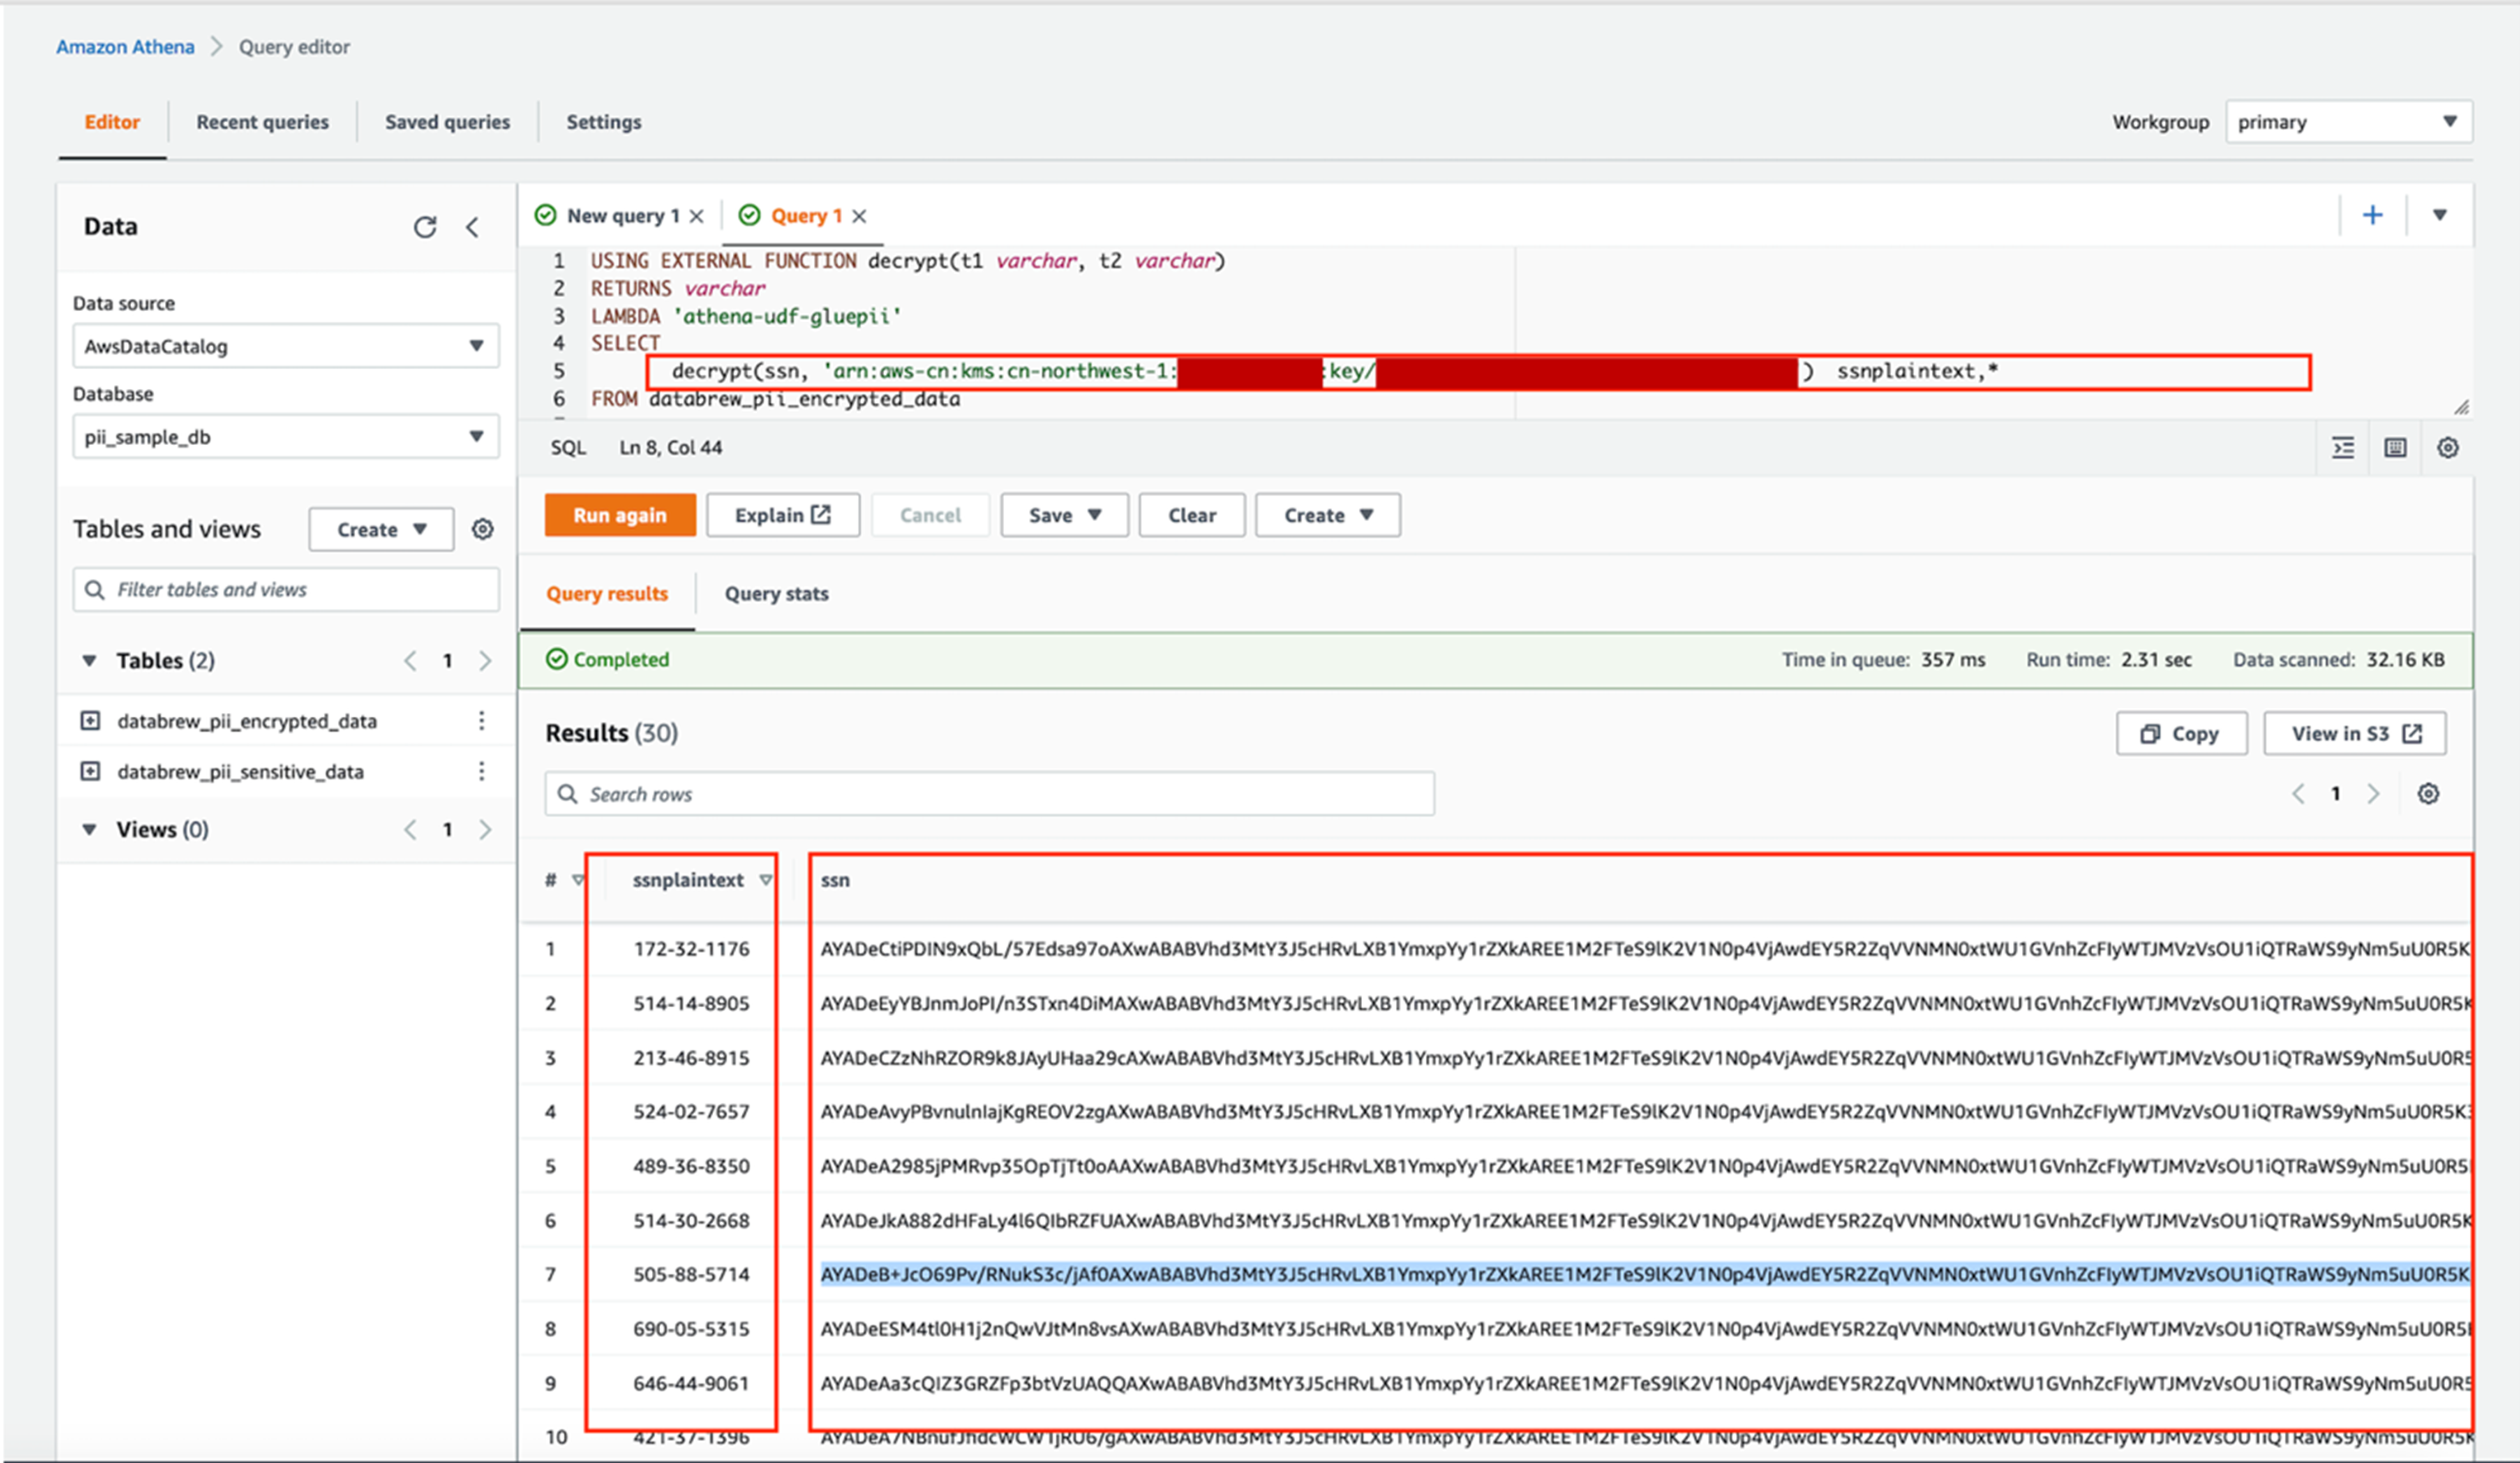Close the New query 1 tab
The height and width of the screenshot is (1463, 2520).
[697, 216]
